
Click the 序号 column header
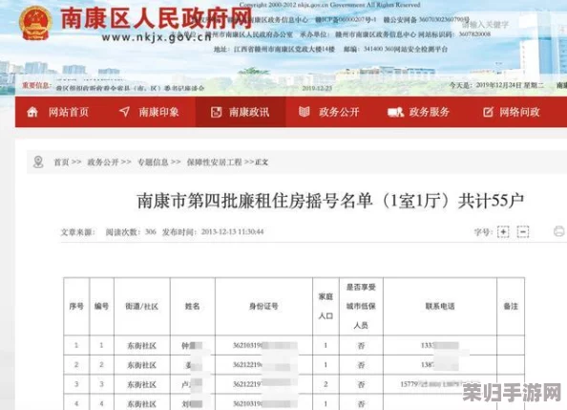click(x=76, y=307)
